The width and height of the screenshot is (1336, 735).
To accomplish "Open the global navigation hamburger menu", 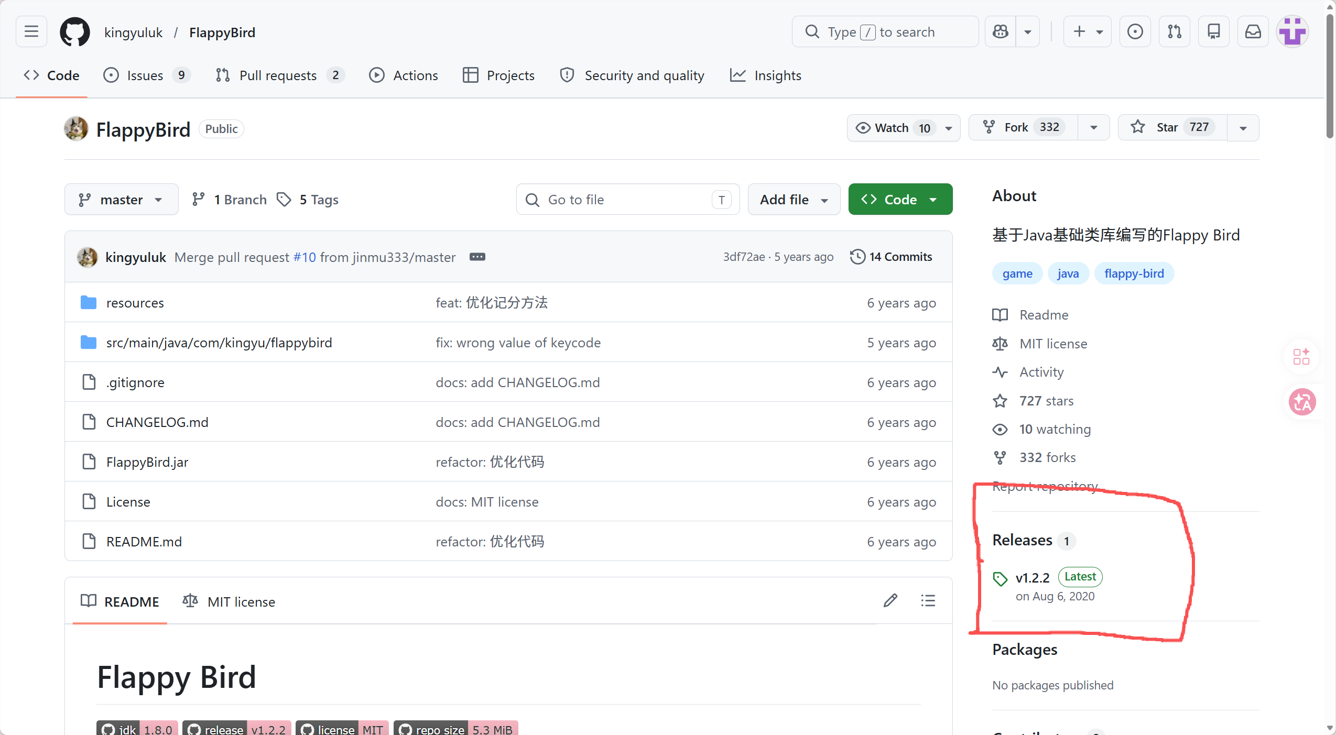I will tap(31, 32).
